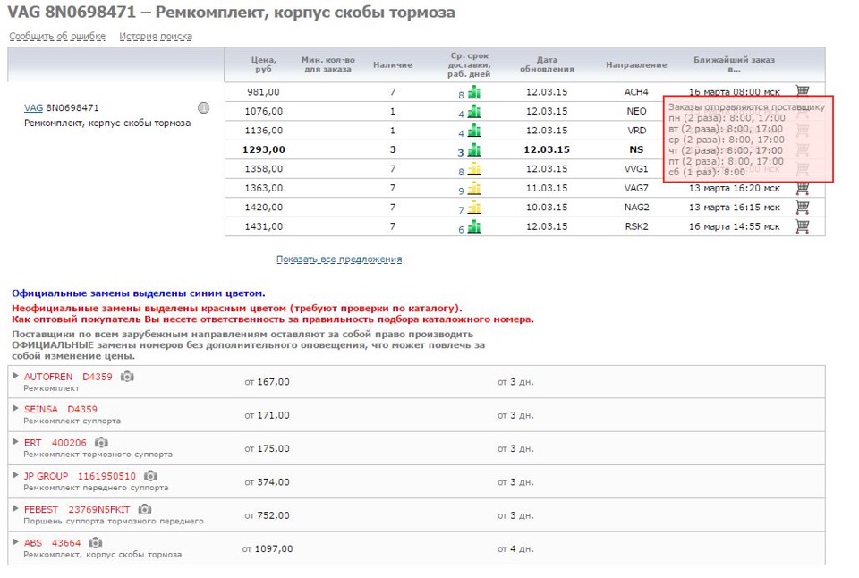Expand the AUTOFREN D4359 offers row
Image resolution: width=859 pixels, height=578 pixels.
point(15,376)
